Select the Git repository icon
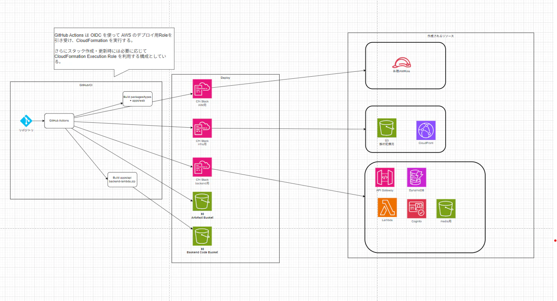 (x=26, y=121)
